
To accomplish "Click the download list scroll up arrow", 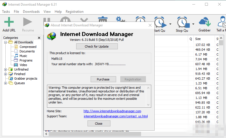I will click(x=221, y=38).
